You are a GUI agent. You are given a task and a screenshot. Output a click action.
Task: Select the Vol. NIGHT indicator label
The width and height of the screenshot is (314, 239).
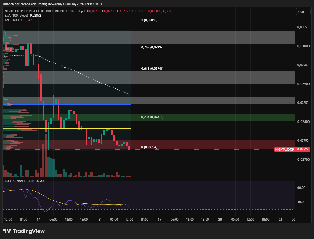click(13, 20)
